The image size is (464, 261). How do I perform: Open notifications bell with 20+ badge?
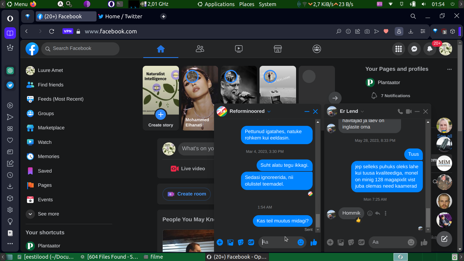pos(430,49)
